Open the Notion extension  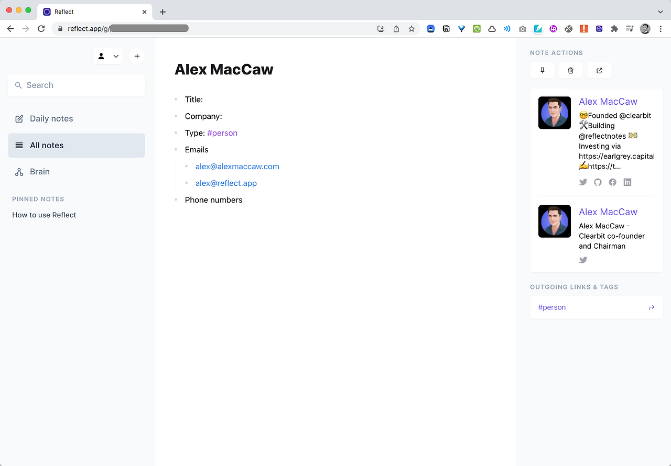click(x=446, y=29)
